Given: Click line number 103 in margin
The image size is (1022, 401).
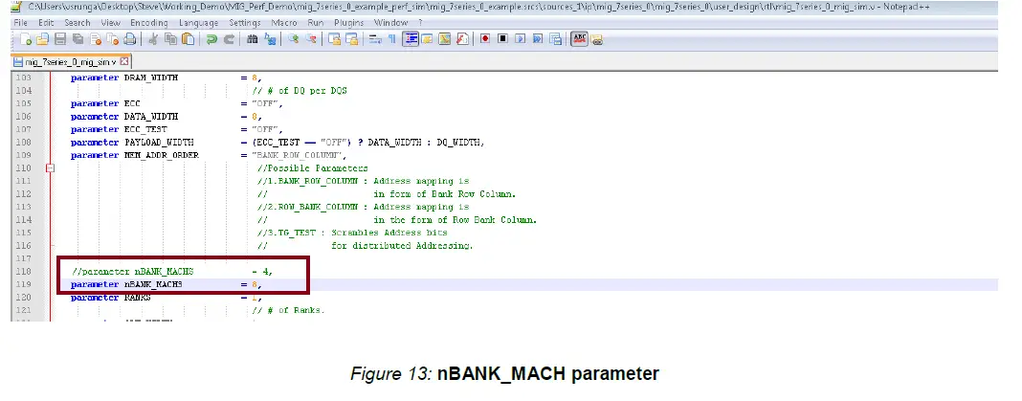Looking at the screenshot, I should (x=23, y=78).
